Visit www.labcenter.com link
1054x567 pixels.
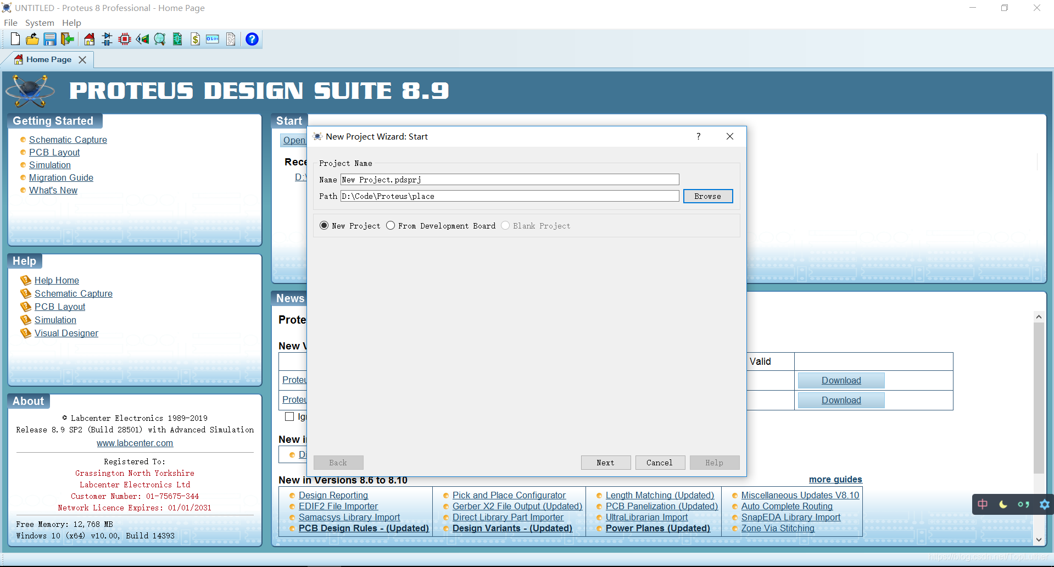coord(135,443)
